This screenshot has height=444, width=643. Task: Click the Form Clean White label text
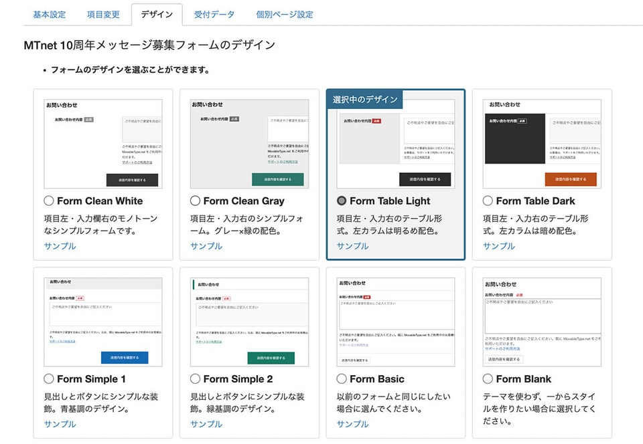[100, 201]
